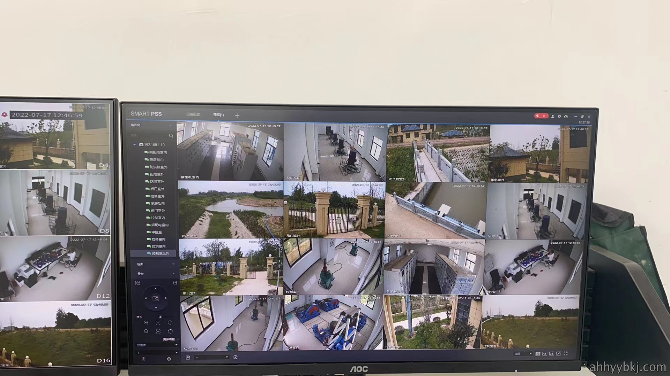Click the search magnifier in device tree
This screenshot has height=376, width=670.
[171, 135]
